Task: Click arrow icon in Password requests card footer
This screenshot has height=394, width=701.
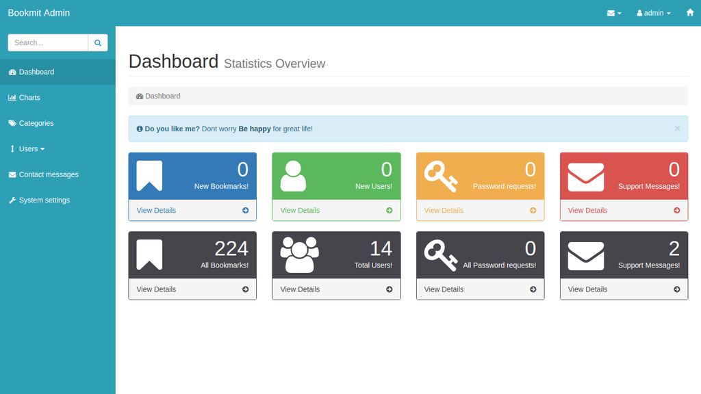Action: pyautogui.click(x=533, y=211)
